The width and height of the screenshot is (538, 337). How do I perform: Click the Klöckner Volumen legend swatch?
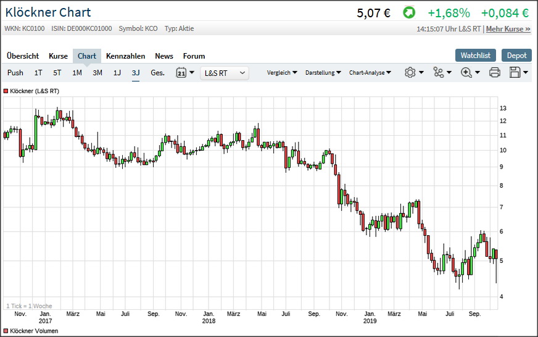(6, 331)
